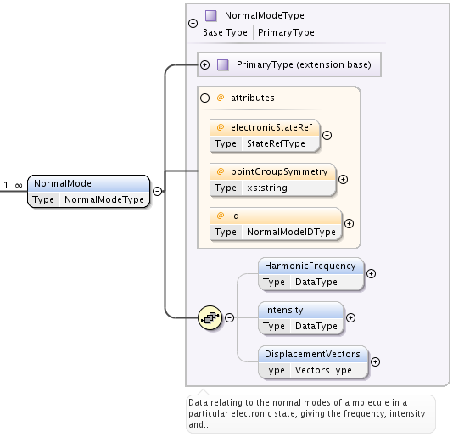Click the sequence compositor icon
Screen dimensions: 453x437
[210, 318]
